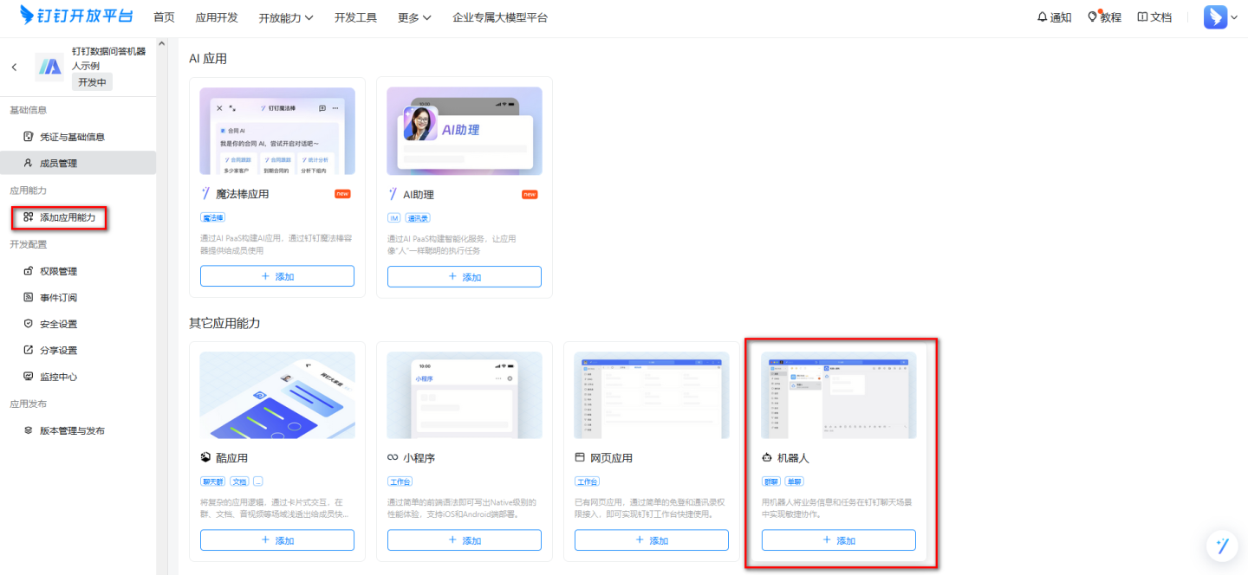This screenshot has width=1248, height=575.
Task: Click the 魔法棒 tag on 魔法棒应用 card
Action: [x=212, y=217]
